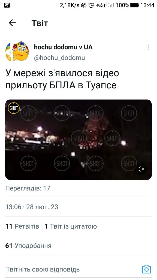Unmute the video with speaker icon
This screenshot has width=157, height=280.
click(141, 169)
